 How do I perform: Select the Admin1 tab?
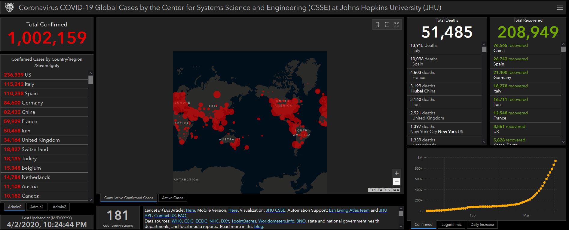[x=37, y=207]
